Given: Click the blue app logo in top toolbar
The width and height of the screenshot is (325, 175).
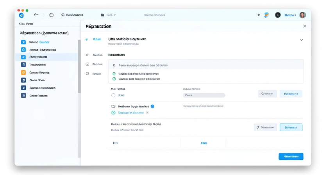Looking at the screenshot, I should pyautogui.click(x=21, y=15).
